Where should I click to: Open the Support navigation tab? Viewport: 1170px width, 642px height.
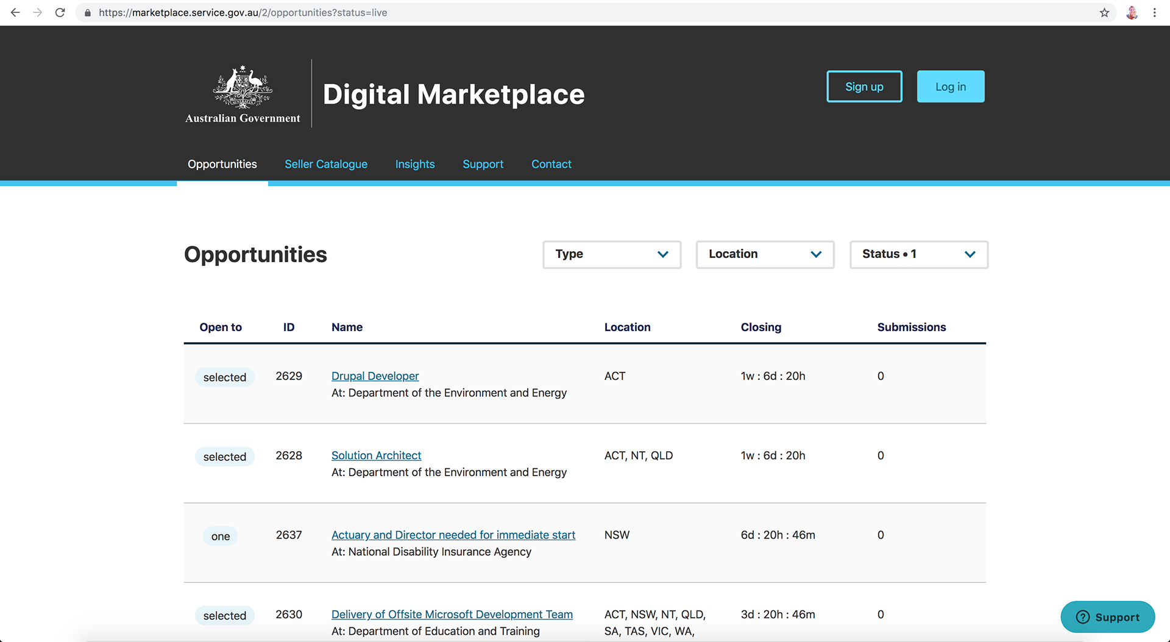[483, 164]
